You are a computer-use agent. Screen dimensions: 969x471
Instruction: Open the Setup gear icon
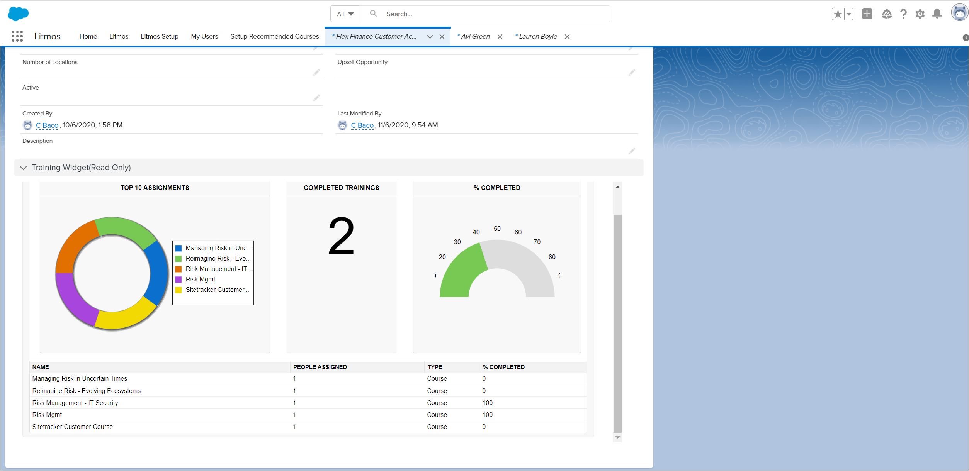pyautogui.click(x=920, y=14)
